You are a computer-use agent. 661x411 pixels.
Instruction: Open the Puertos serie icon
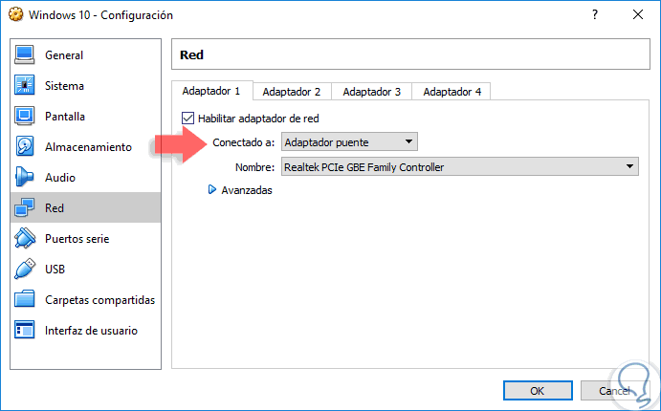(25, 239)
